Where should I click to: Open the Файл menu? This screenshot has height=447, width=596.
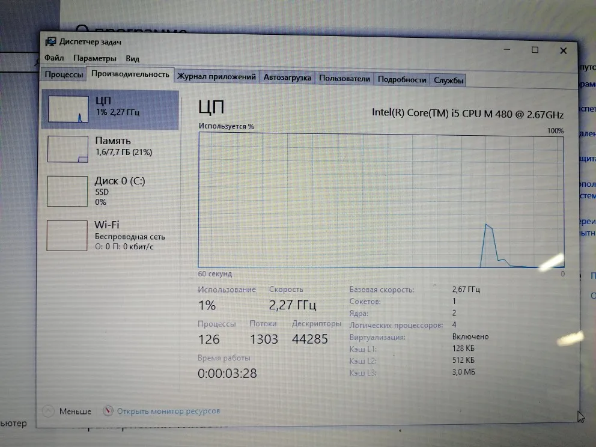tap(54, 58)
